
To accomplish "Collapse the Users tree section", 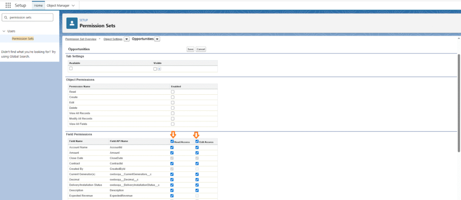I will [4, 31].
